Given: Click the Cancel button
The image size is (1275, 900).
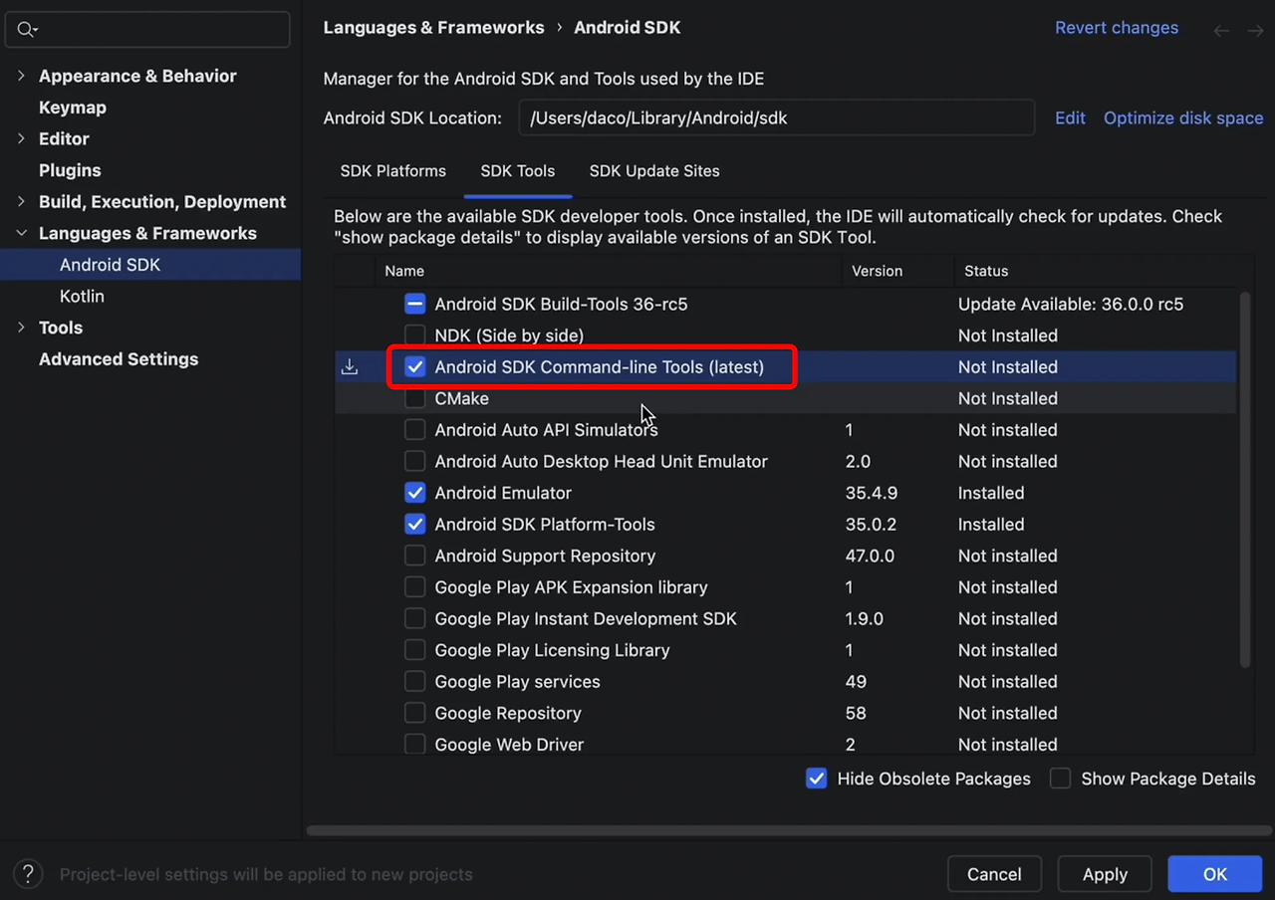Looking at the screenshot, I should [994, 874].
